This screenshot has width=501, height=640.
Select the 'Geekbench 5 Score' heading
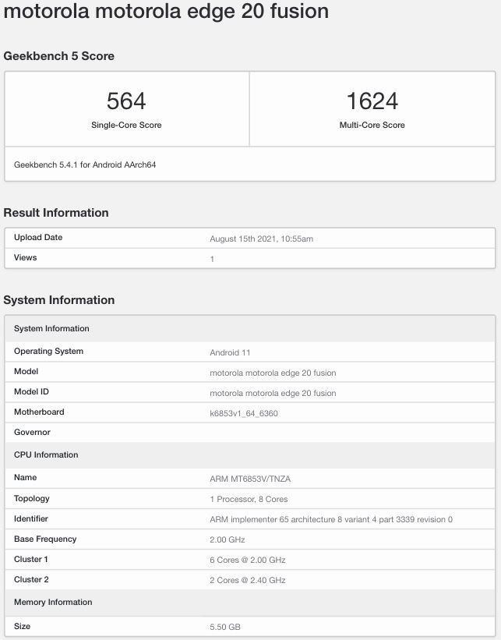click(x=58, y=56)
